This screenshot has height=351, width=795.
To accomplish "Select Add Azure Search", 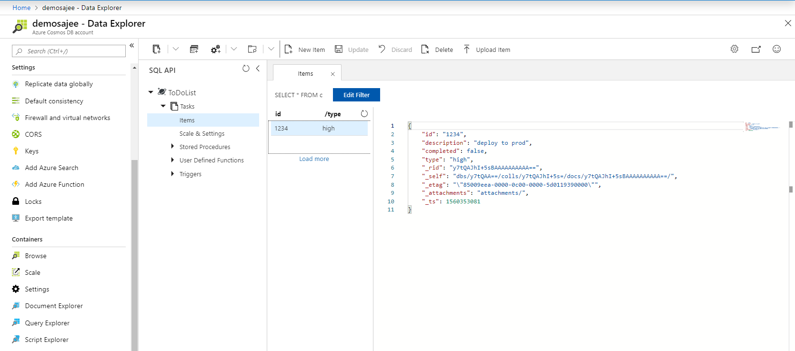I will 51,168.
